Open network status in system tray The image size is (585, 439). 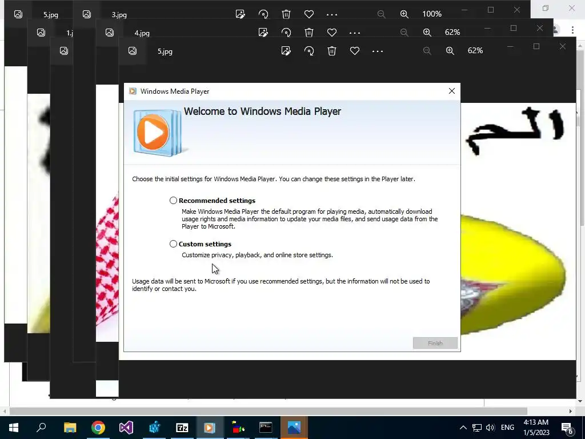477,428
